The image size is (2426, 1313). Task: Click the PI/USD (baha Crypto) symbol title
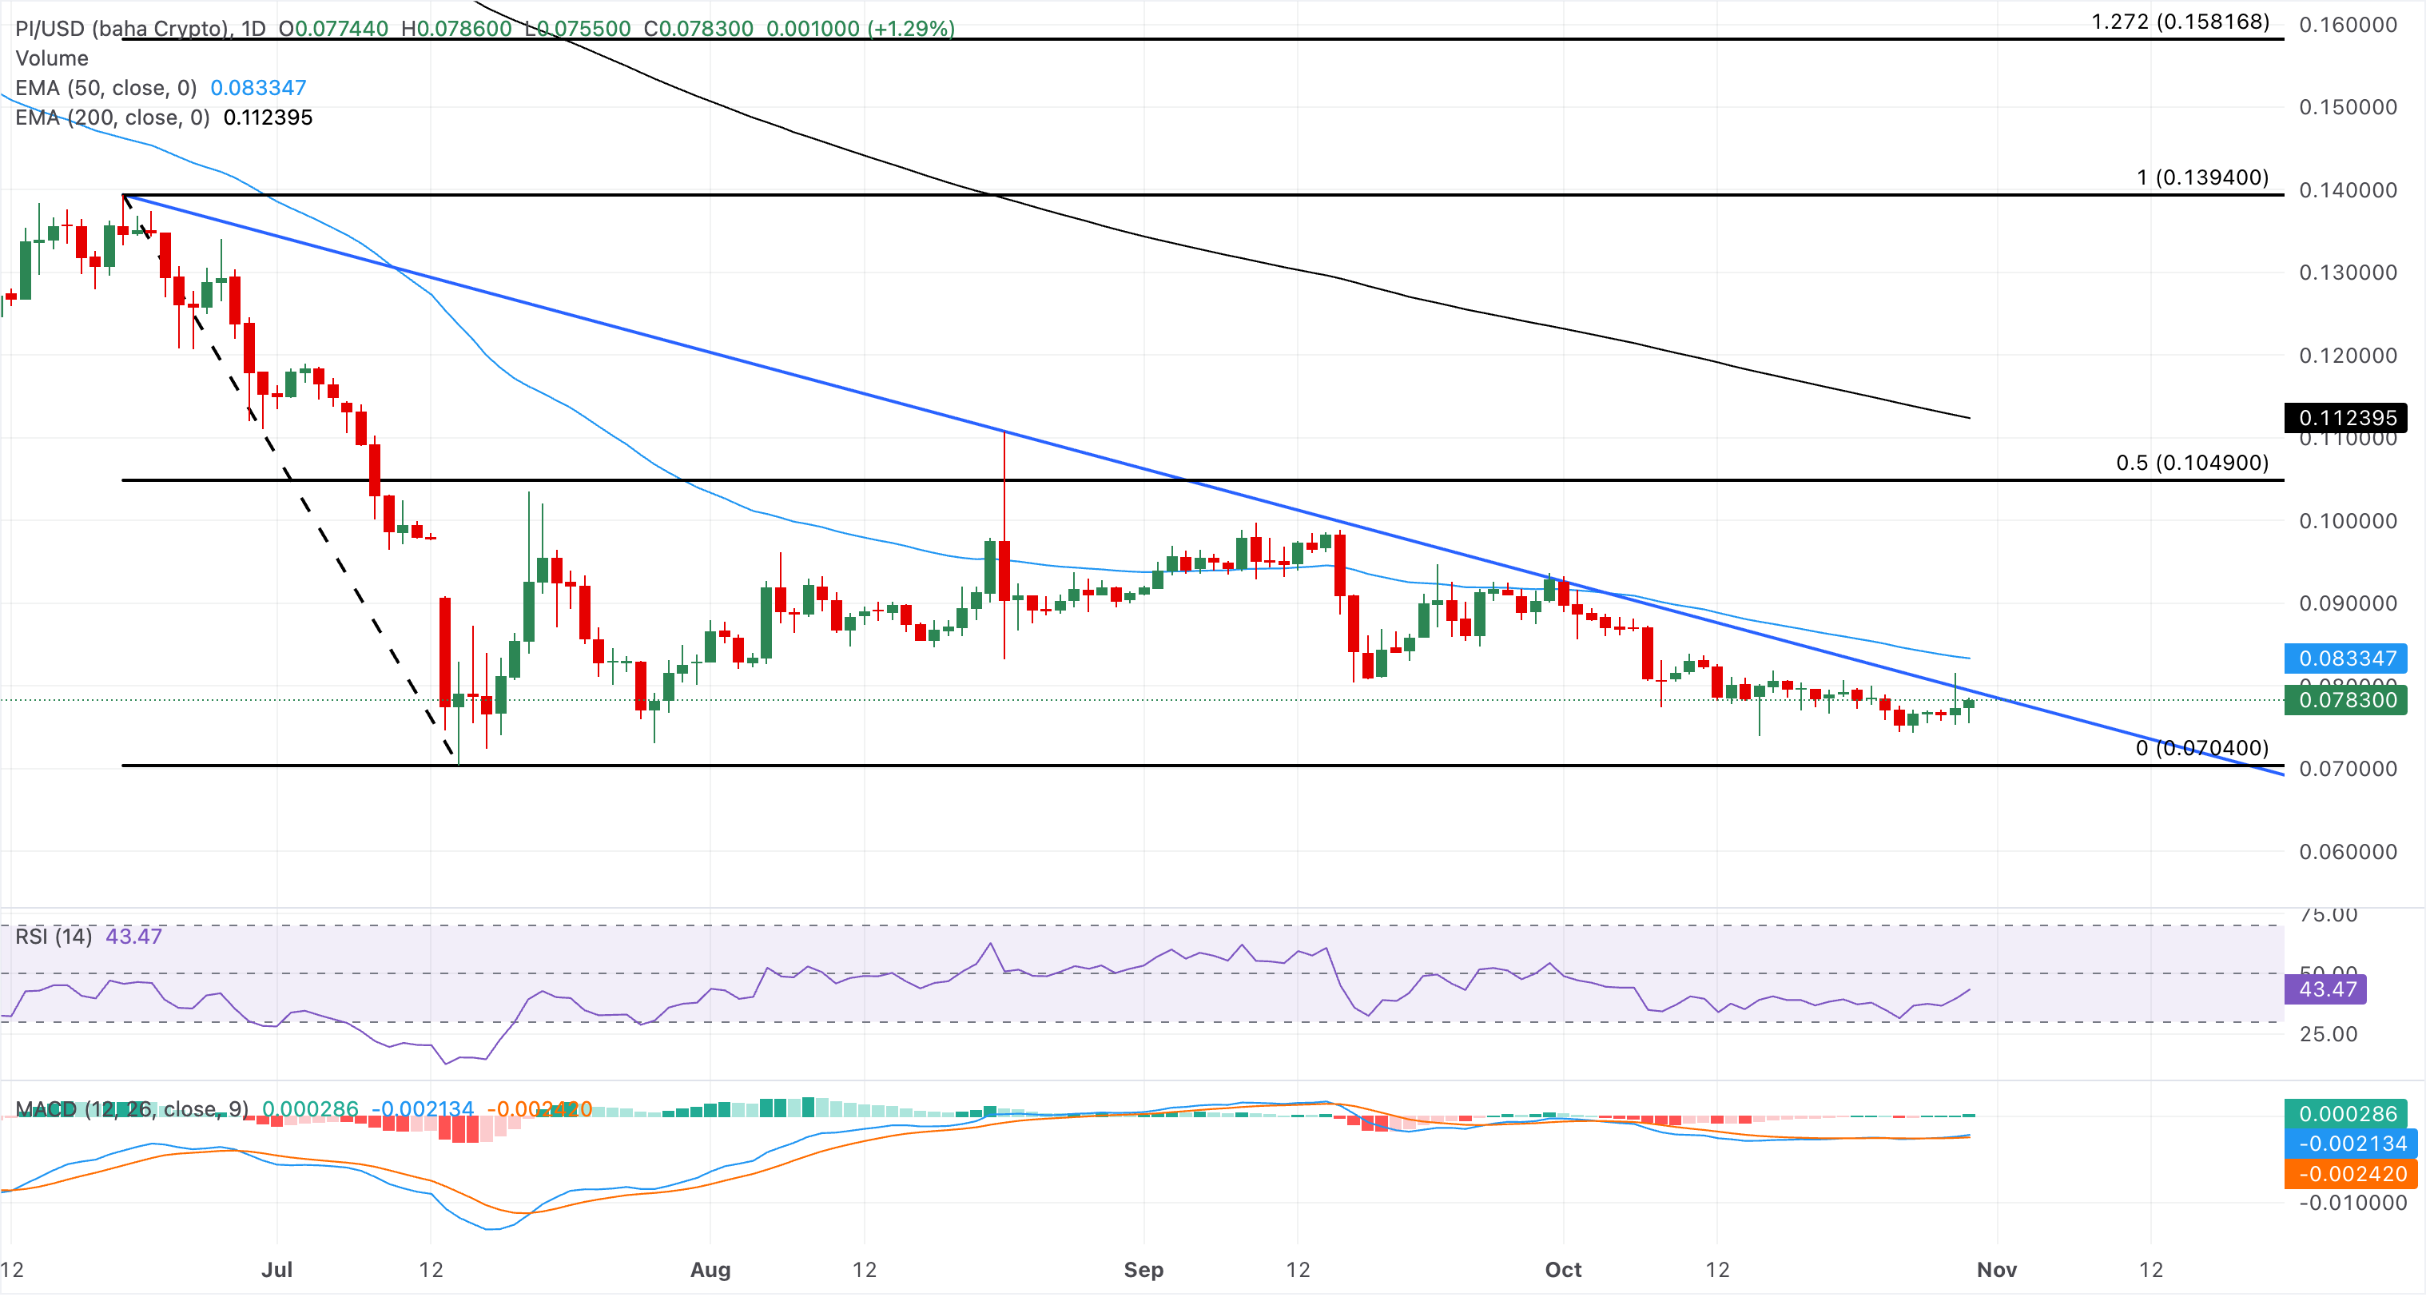[x=122, y=28]
